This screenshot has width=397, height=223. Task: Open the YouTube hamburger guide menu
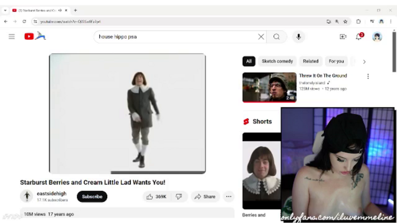[x=12, y=37]
